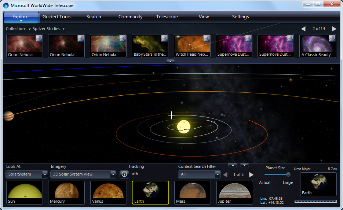Image resolution: width=343 pixels, height=210 pixels.
Task: Open A Classic Beauty thumbnail
Action: (x=318, y=46)
